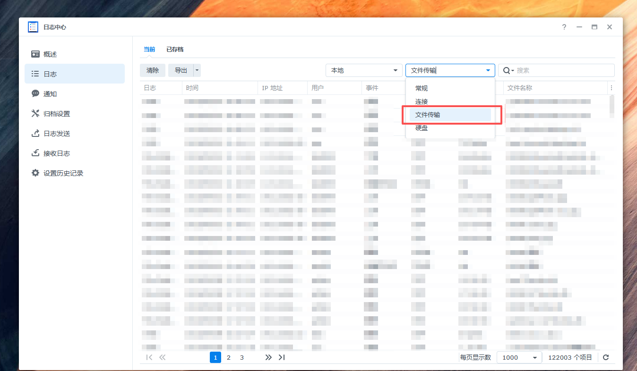Click the 导出 export button

click(x=182, y=70)
